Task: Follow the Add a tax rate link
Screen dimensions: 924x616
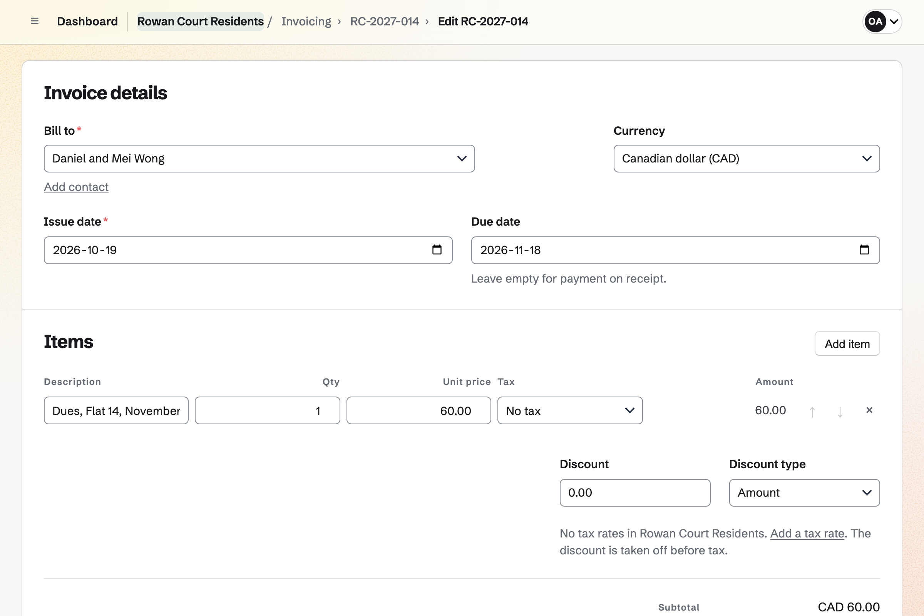Action: [x=807, y=534]
